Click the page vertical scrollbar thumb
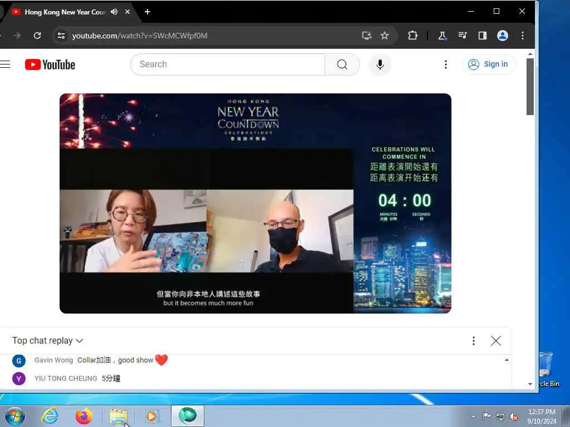This screenshot has width=570, height=427. click(530, 86)
